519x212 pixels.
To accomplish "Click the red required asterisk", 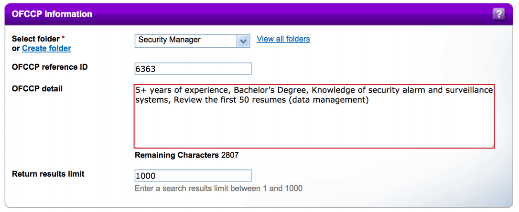I will 64,38.
